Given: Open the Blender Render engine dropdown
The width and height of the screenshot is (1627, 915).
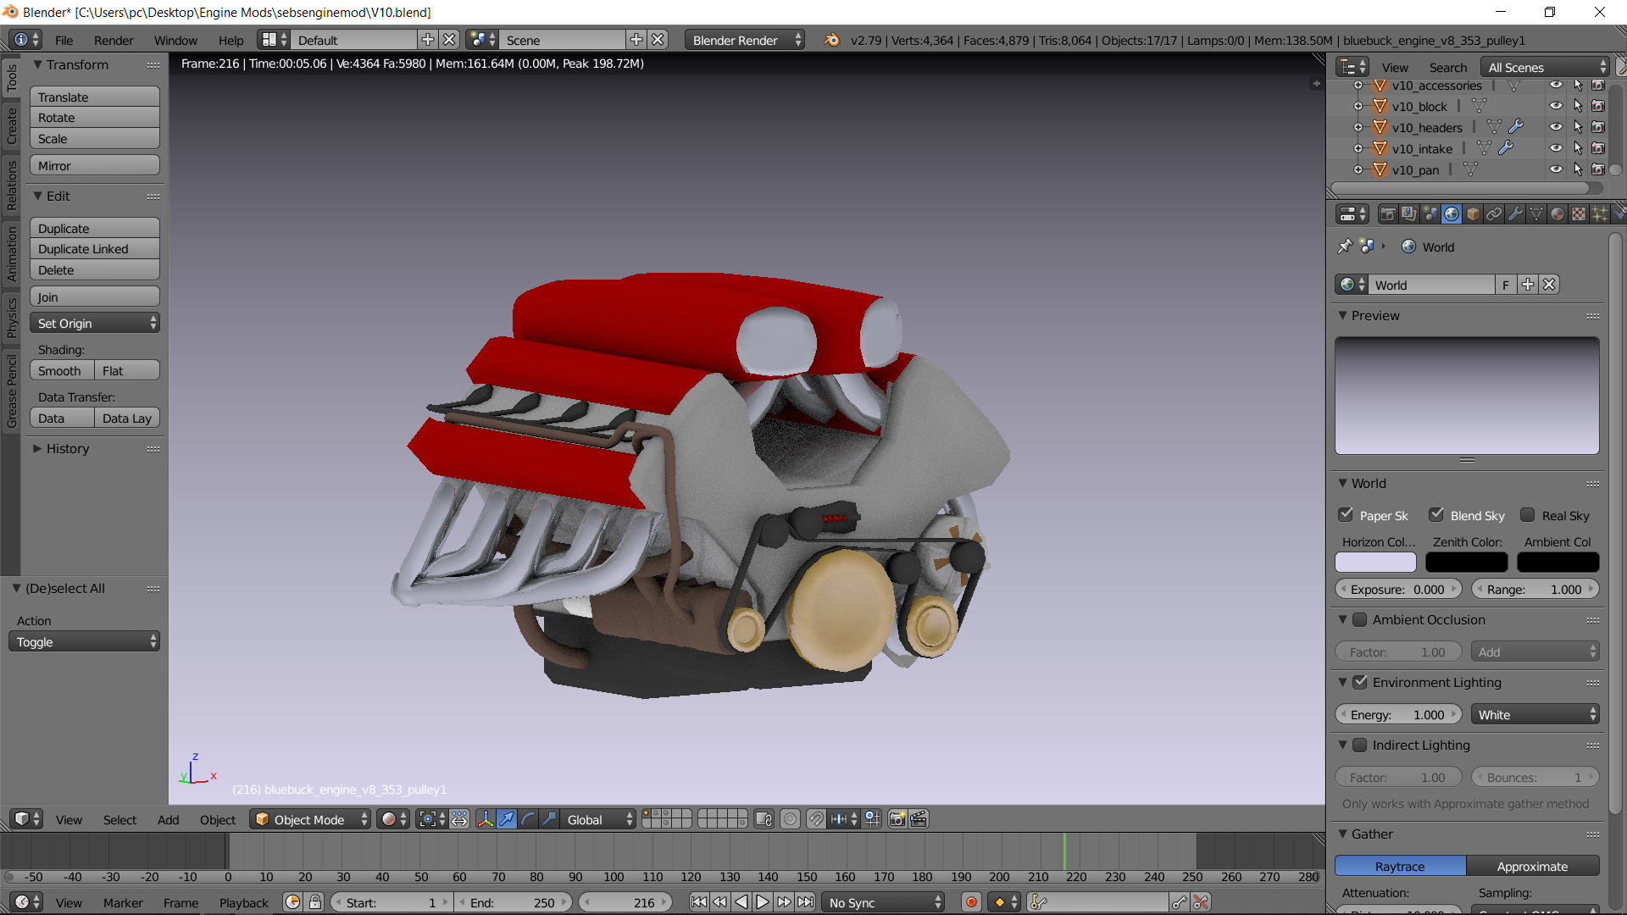Looking at the screenshot, I should 745,40.
